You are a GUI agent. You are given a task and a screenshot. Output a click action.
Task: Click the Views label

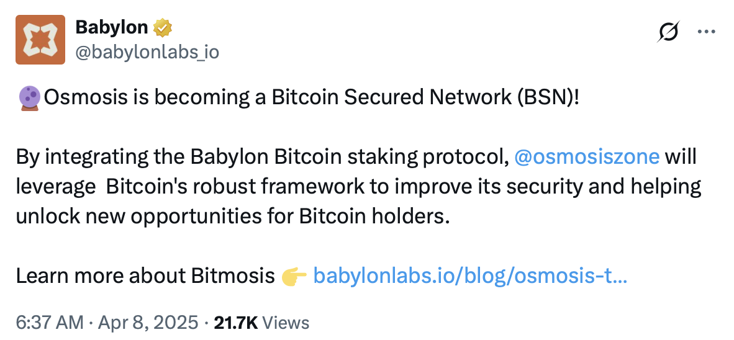(286, 323)
